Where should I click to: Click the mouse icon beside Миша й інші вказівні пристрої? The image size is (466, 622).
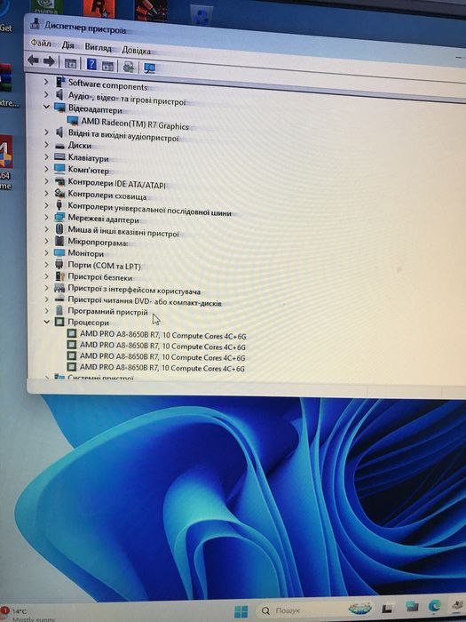tap(59, 229)
